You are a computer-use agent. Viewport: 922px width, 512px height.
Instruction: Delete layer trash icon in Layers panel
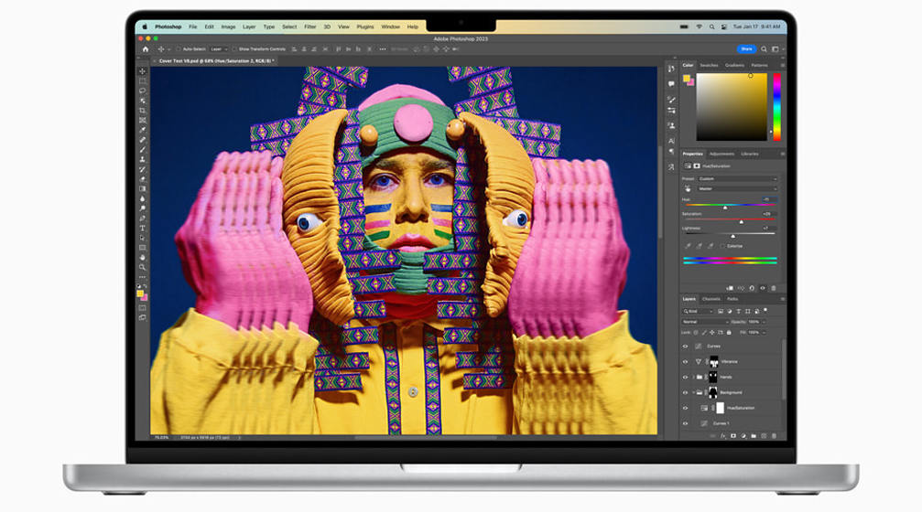pos(774,436)
